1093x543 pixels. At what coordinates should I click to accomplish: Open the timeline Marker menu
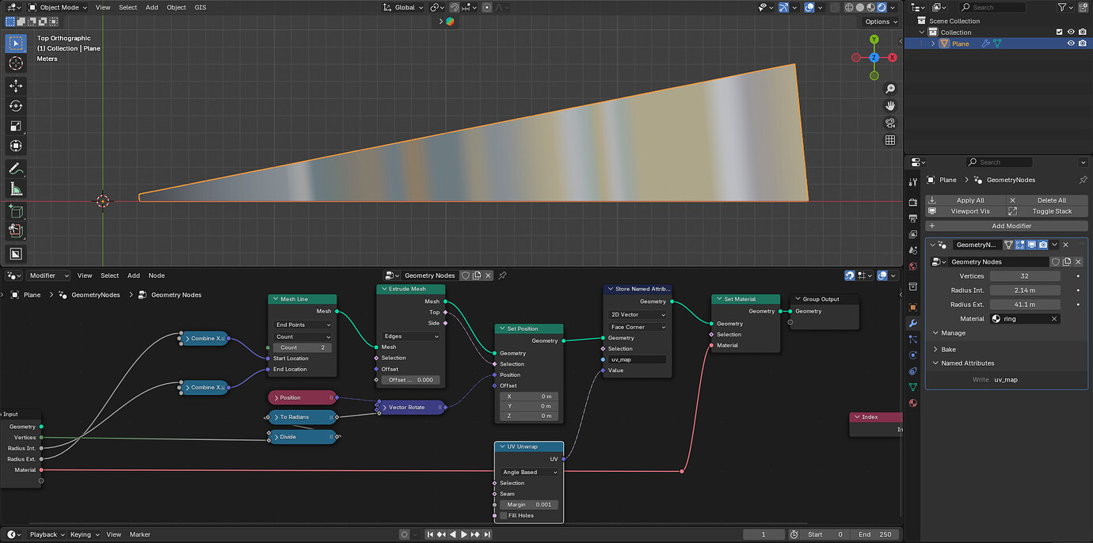(x=139, y=534)
